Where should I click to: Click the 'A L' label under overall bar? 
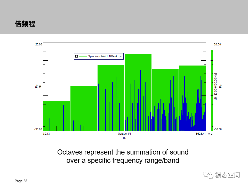point(210,134)
